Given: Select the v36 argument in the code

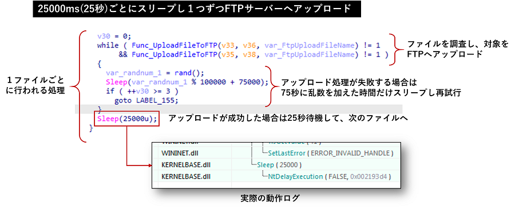Looking at the screenshot, I should 249,45.
